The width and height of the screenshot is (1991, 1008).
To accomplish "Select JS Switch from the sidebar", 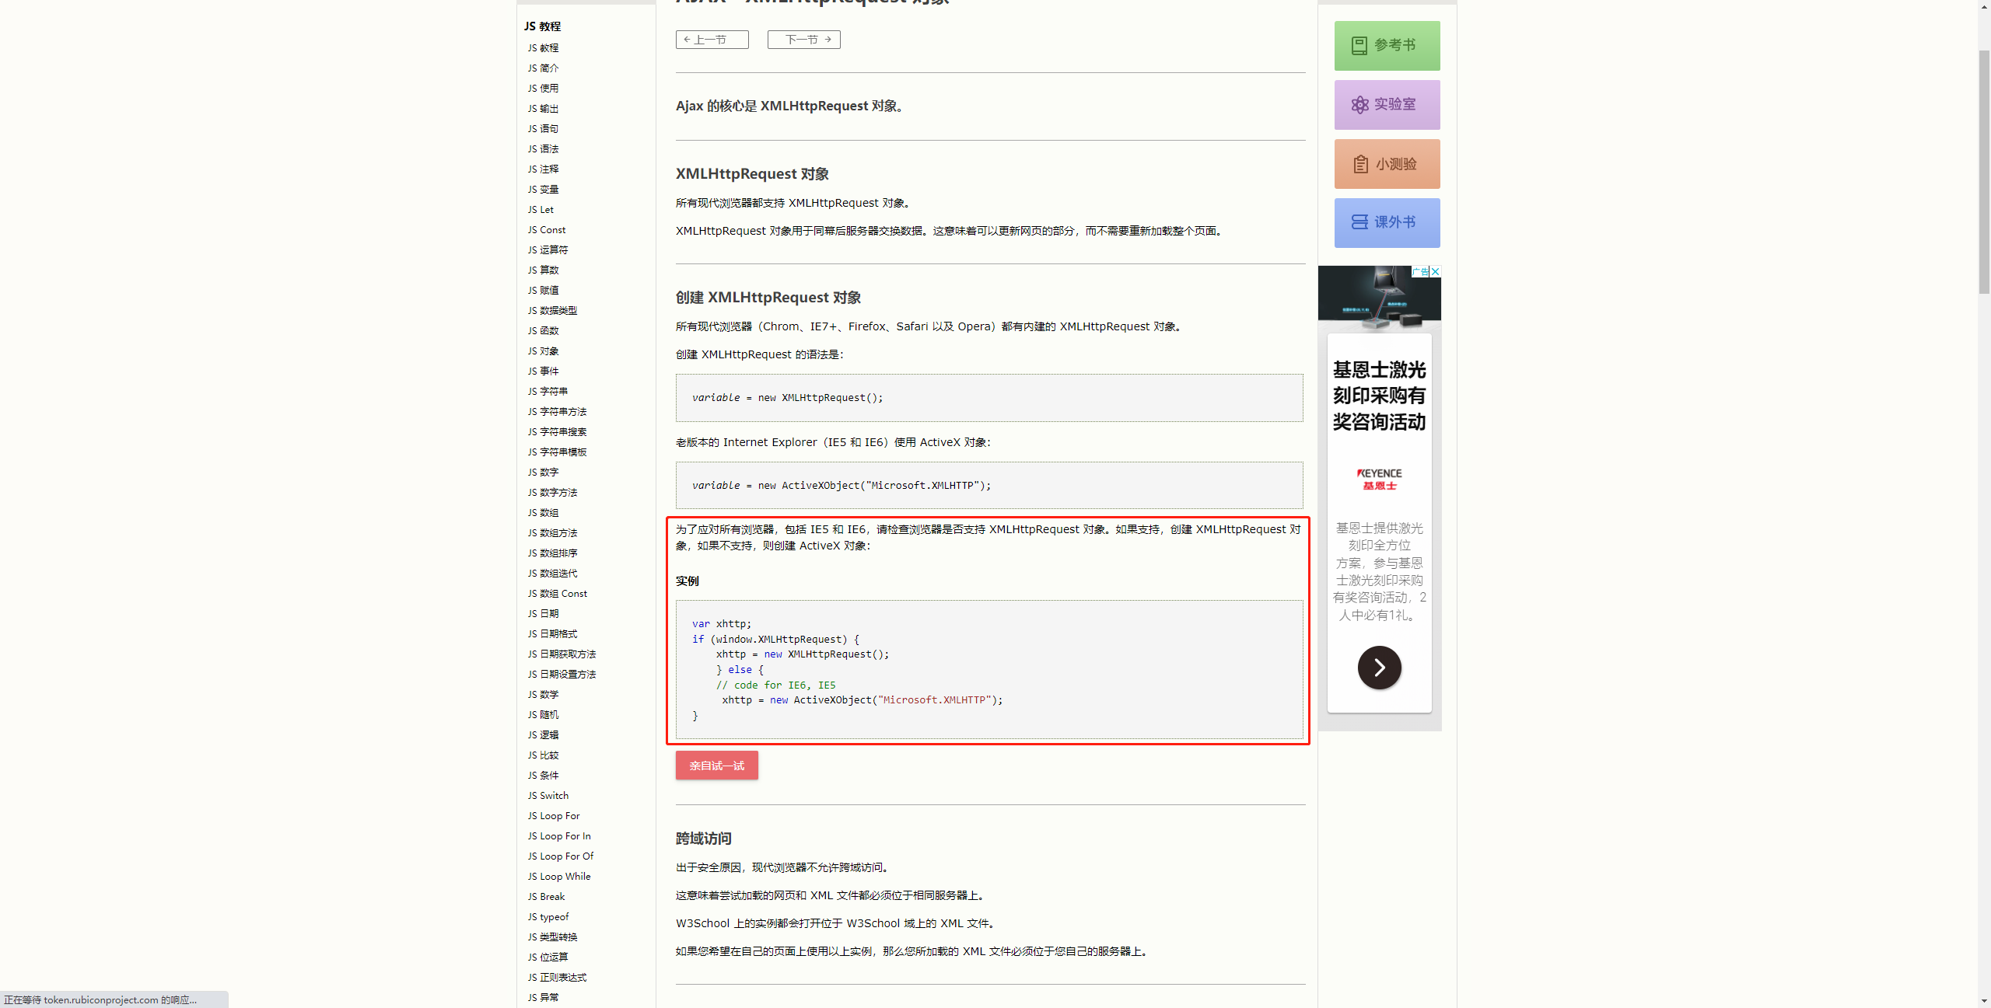I will (548, 795).
